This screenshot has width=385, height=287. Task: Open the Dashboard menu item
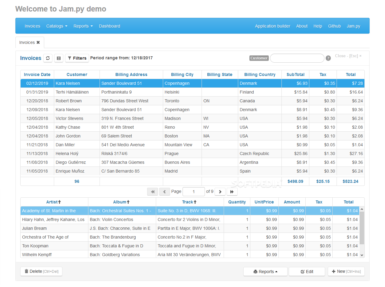110,26
